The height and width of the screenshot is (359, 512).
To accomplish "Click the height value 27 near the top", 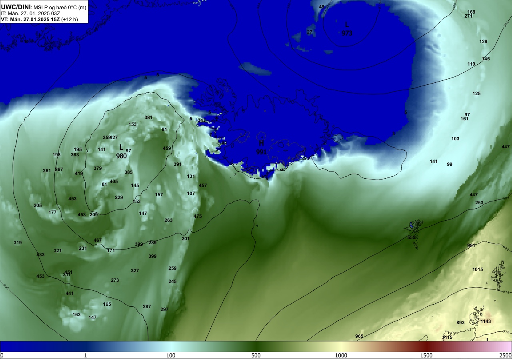I will (310, 32).
